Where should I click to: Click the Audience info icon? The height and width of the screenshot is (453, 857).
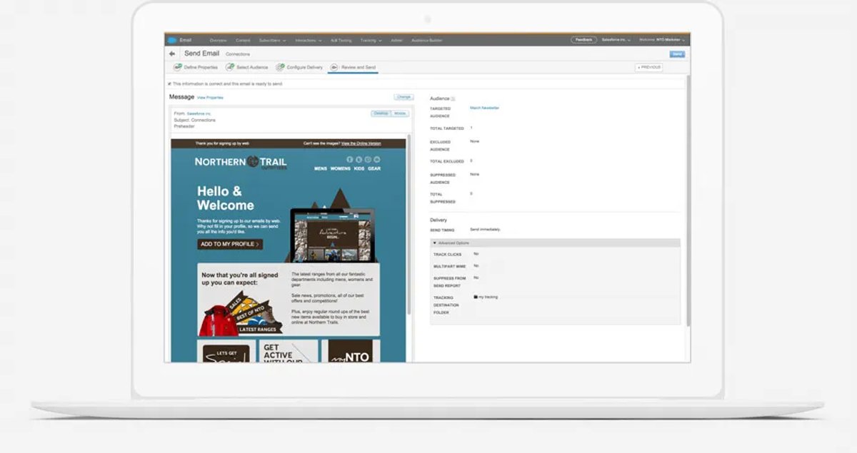point(453,98)
